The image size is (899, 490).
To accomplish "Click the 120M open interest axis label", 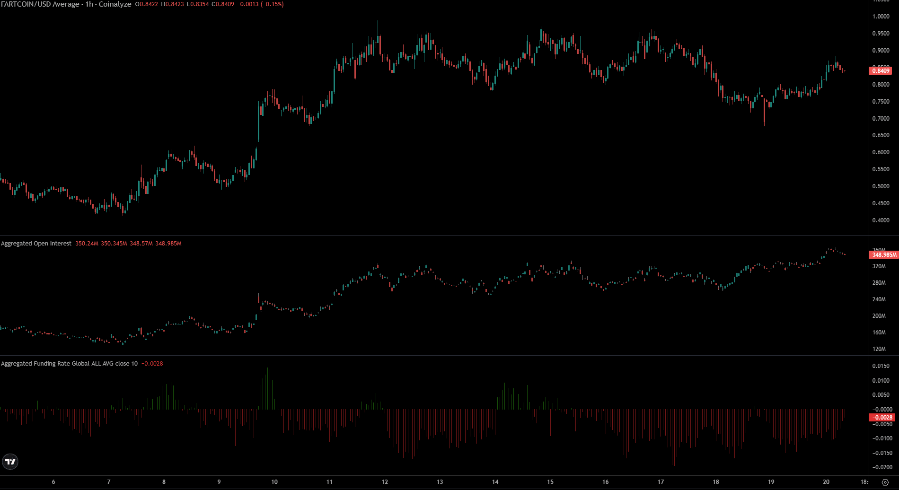I will click(x=879, y=349).
